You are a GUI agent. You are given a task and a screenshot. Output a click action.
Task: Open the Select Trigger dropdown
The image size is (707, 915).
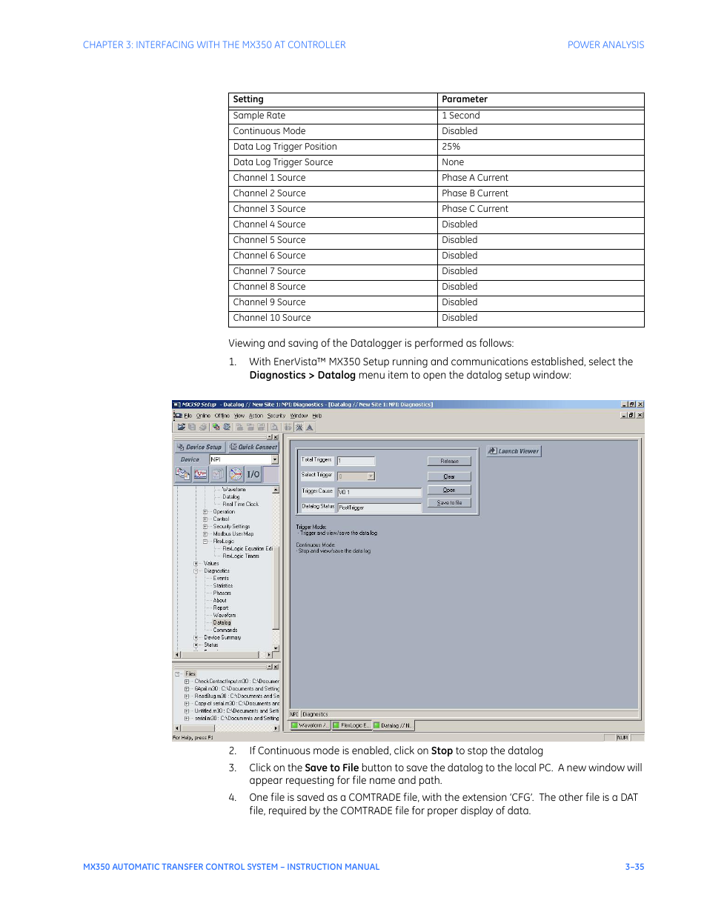[x=371, y=476]
